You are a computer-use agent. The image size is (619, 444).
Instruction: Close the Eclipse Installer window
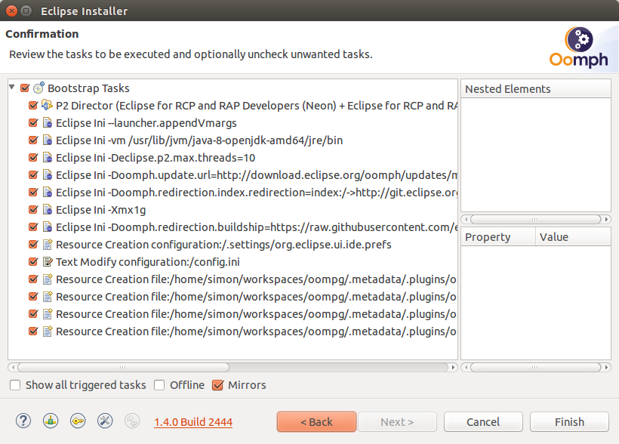(12, 11)
